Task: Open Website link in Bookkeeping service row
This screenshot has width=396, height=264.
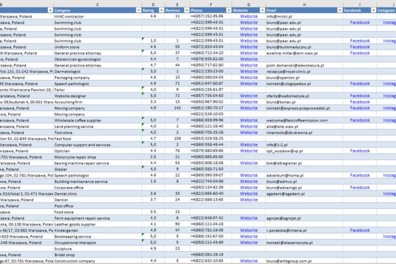Action: click(x=249, y=237)
